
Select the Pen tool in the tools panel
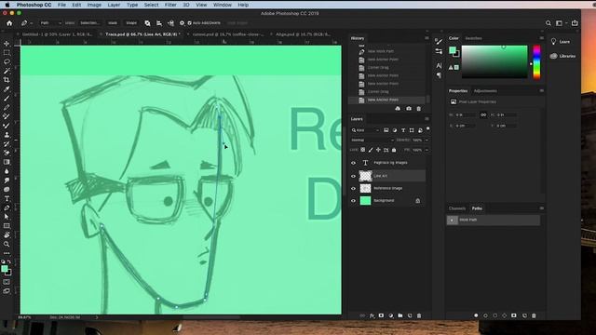point(7,208)
